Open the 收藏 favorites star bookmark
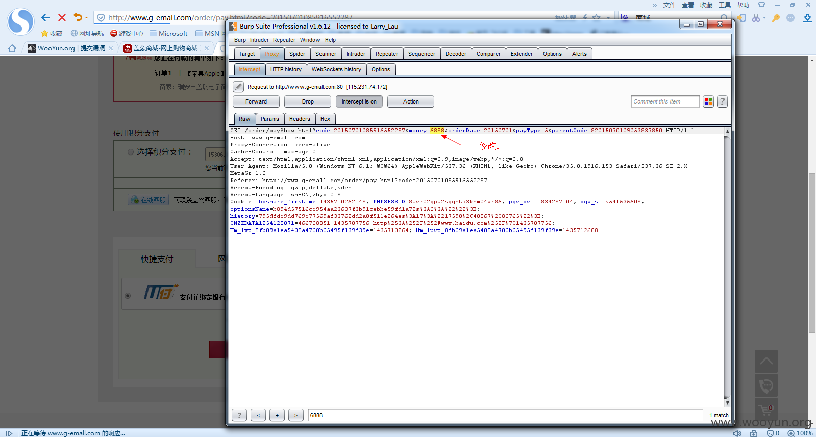Viewport: 816px width, 437px height. (x=52, y=33)
